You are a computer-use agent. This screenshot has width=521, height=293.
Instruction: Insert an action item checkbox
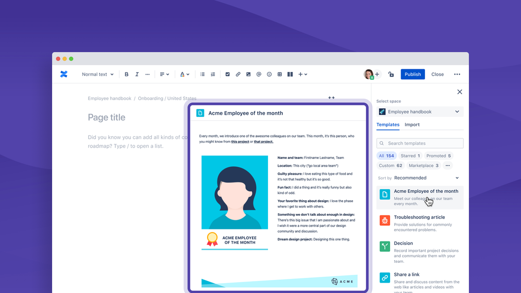tap(227, 75)
